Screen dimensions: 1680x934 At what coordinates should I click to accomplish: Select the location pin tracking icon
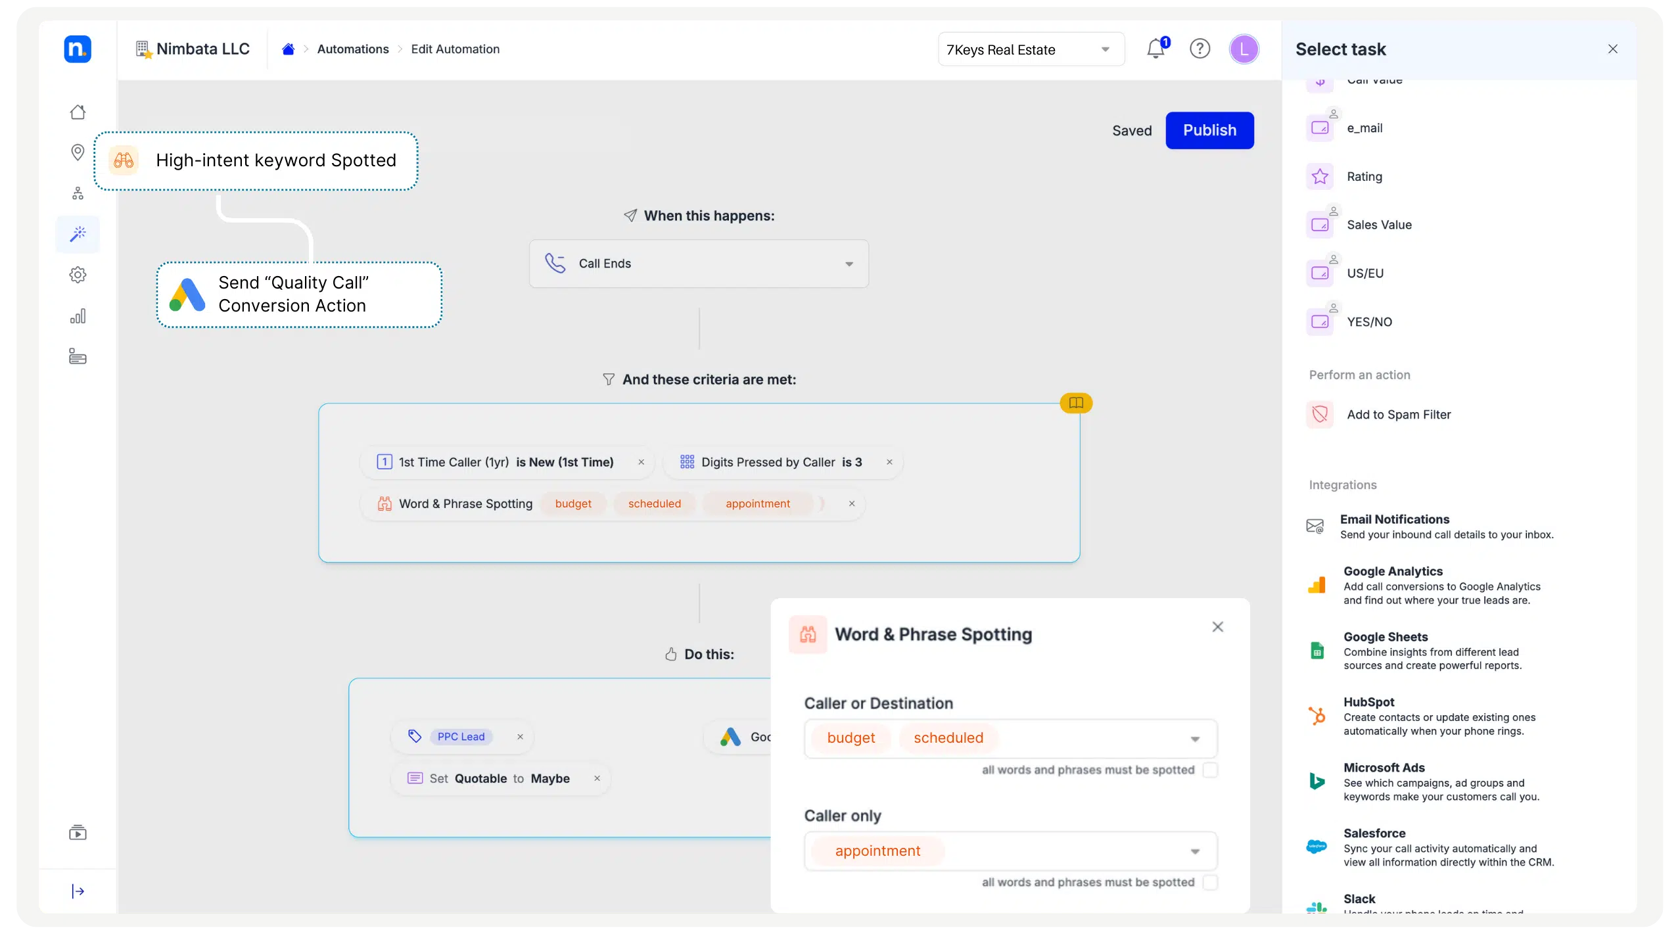click(78, 152)
